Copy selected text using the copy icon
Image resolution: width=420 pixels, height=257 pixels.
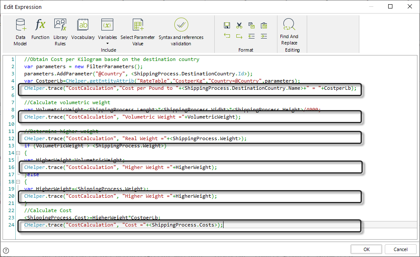coord(252,25)
